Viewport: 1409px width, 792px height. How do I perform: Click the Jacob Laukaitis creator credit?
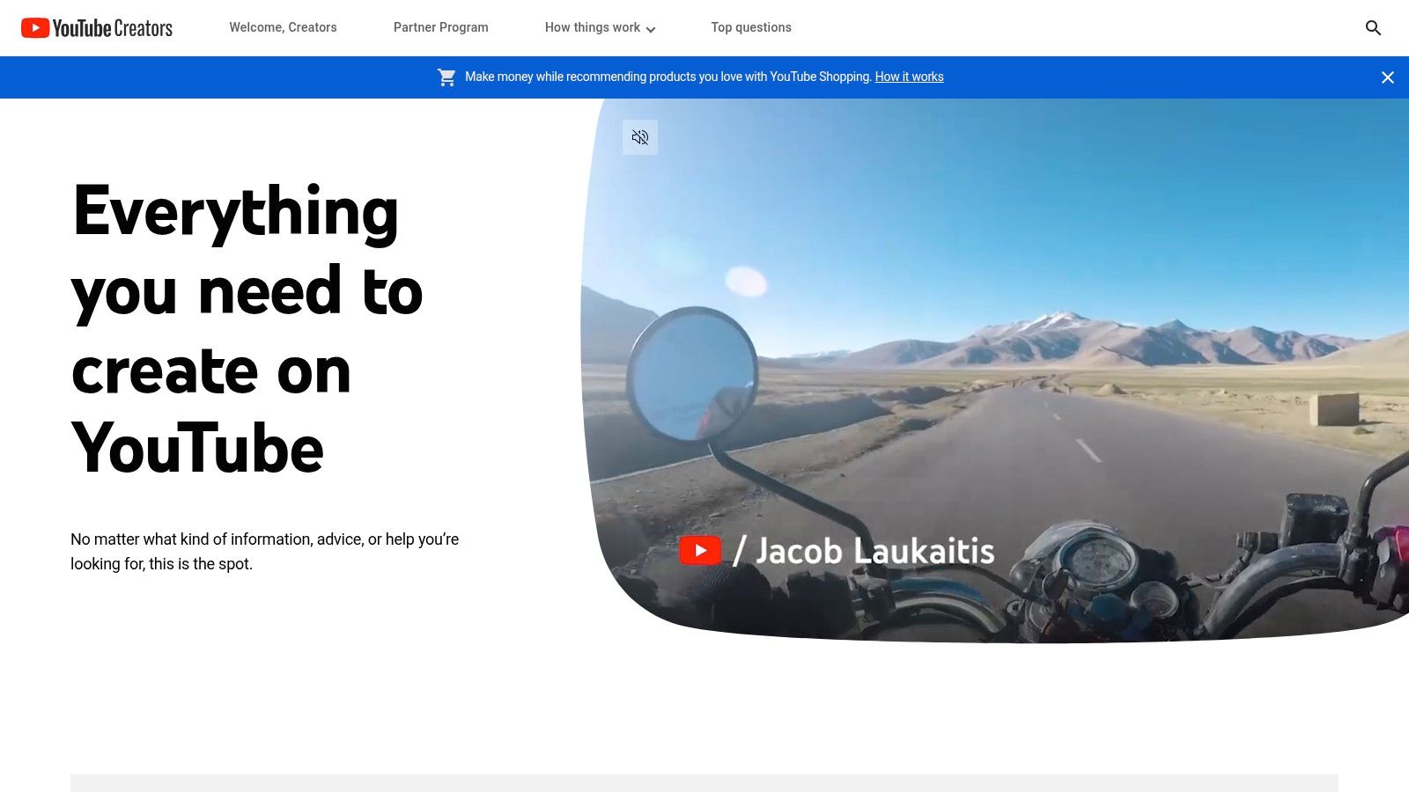867,550
